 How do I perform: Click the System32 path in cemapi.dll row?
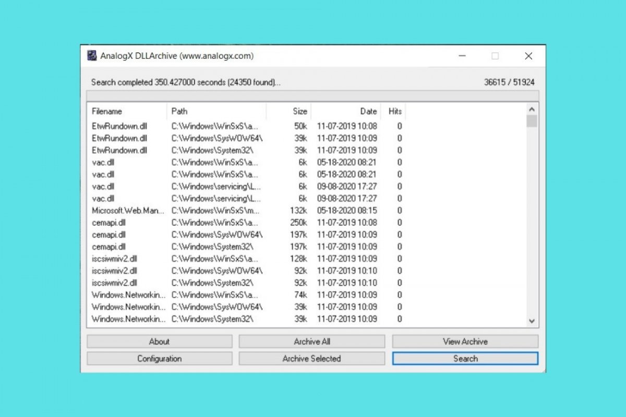click(212, 247)
